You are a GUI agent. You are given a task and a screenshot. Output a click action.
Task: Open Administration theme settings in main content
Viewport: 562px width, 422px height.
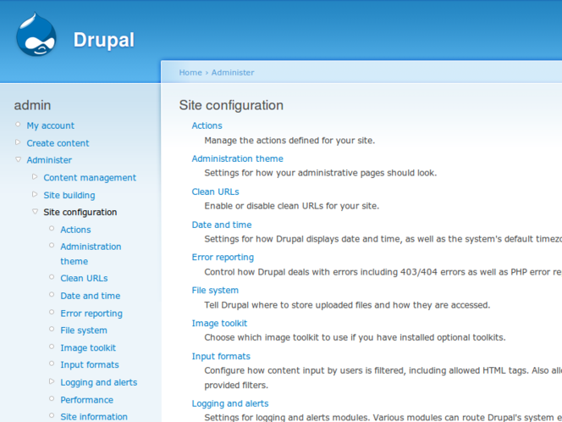pyautogui.click(x=237, y=158)
